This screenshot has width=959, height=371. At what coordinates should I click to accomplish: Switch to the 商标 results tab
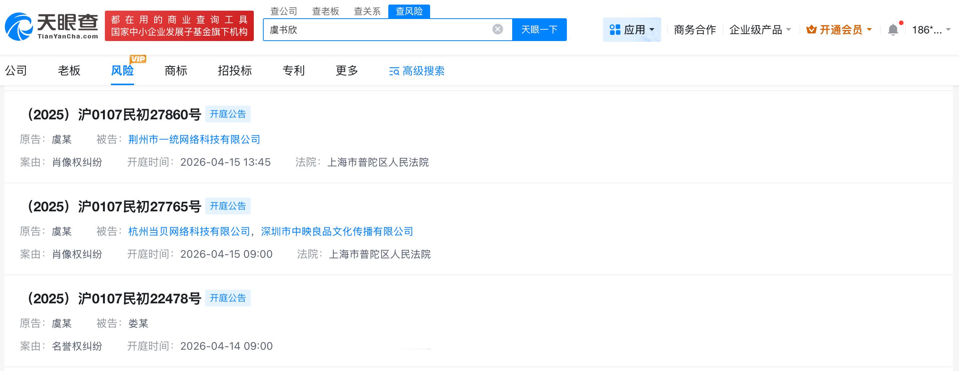tap(176, 71)
